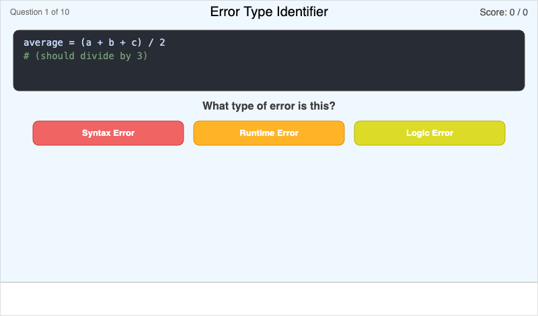Viewport: 538px width, 316px height.
Task: Click the '(a + b + c)' expression
Action: point(112,42)
